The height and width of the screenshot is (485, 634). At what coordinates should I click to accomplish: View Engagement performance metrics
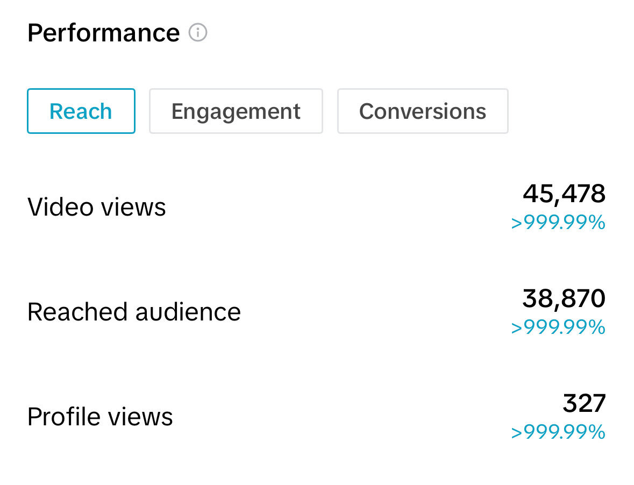(236, 111)
